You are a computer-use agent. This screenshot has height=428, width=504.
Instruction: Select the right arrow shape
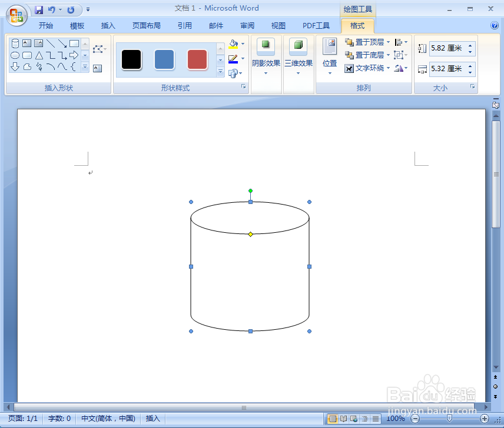tap(74, 55)
